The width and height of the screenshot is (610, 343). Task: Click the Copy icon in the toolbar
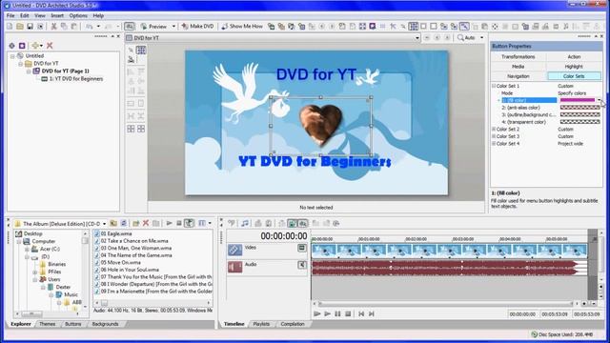(64, 26)
